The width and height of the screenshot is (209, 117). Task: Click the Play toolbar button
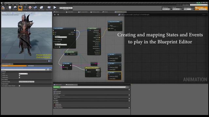pos(55,8)
